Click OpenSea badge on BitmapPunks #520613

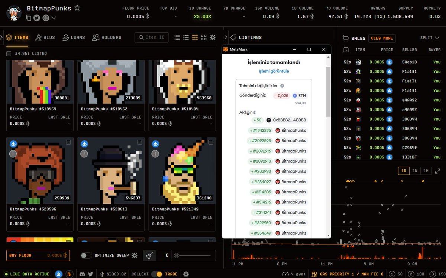point(84,144)
